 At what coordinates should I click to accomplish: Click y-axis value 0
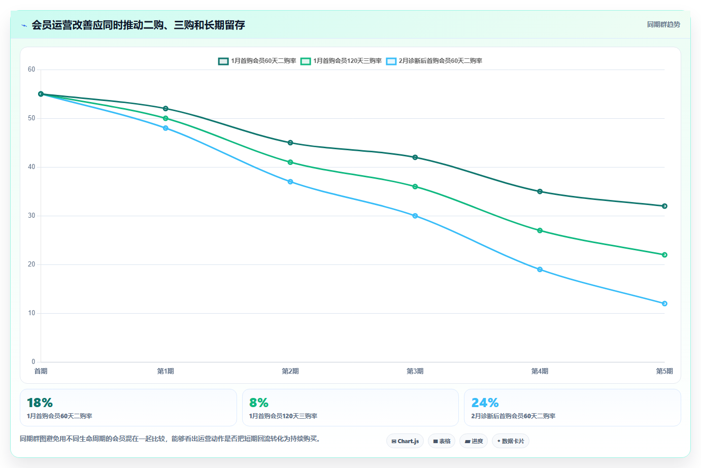point(34,362)
